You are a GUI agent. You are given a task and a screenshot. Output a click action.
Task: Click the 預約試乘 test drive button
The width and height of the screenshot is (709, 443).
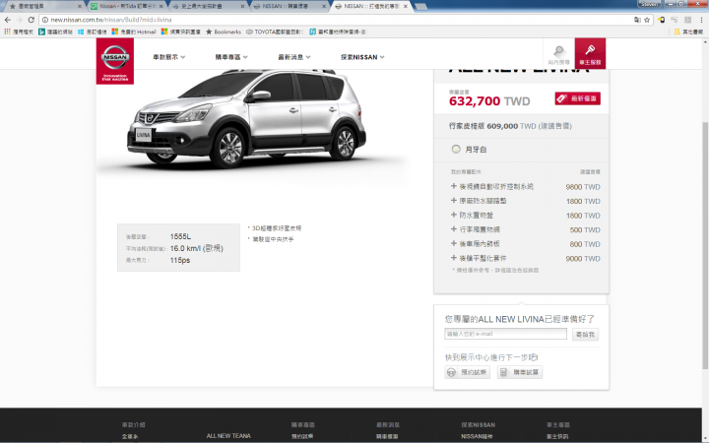click(x=468, y=372)
